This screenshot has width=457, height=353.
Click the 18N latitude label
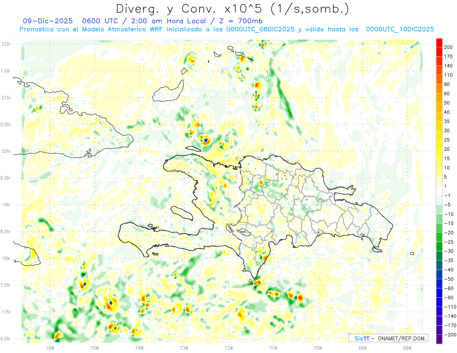click(x=6, y=258)
